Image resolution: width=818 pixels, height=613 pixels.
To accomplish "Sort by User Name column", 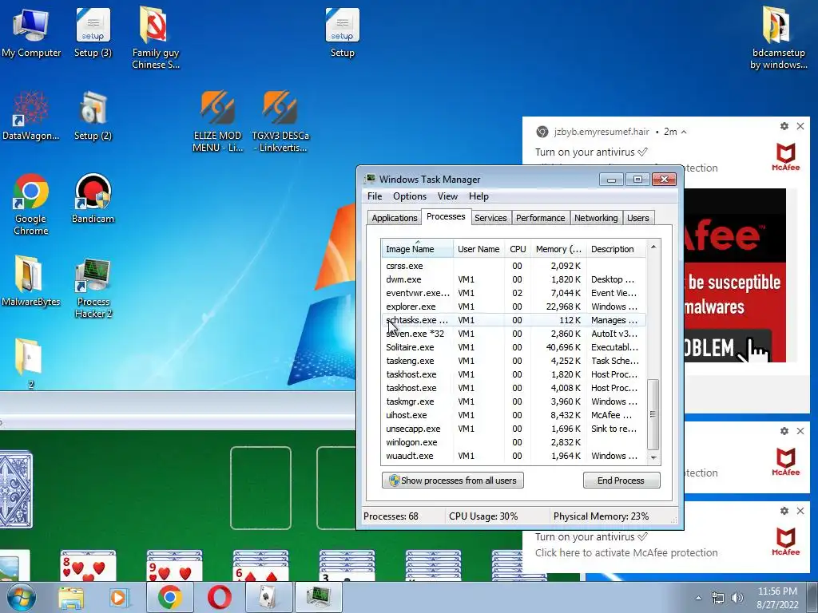I will [x=478, y=249].
